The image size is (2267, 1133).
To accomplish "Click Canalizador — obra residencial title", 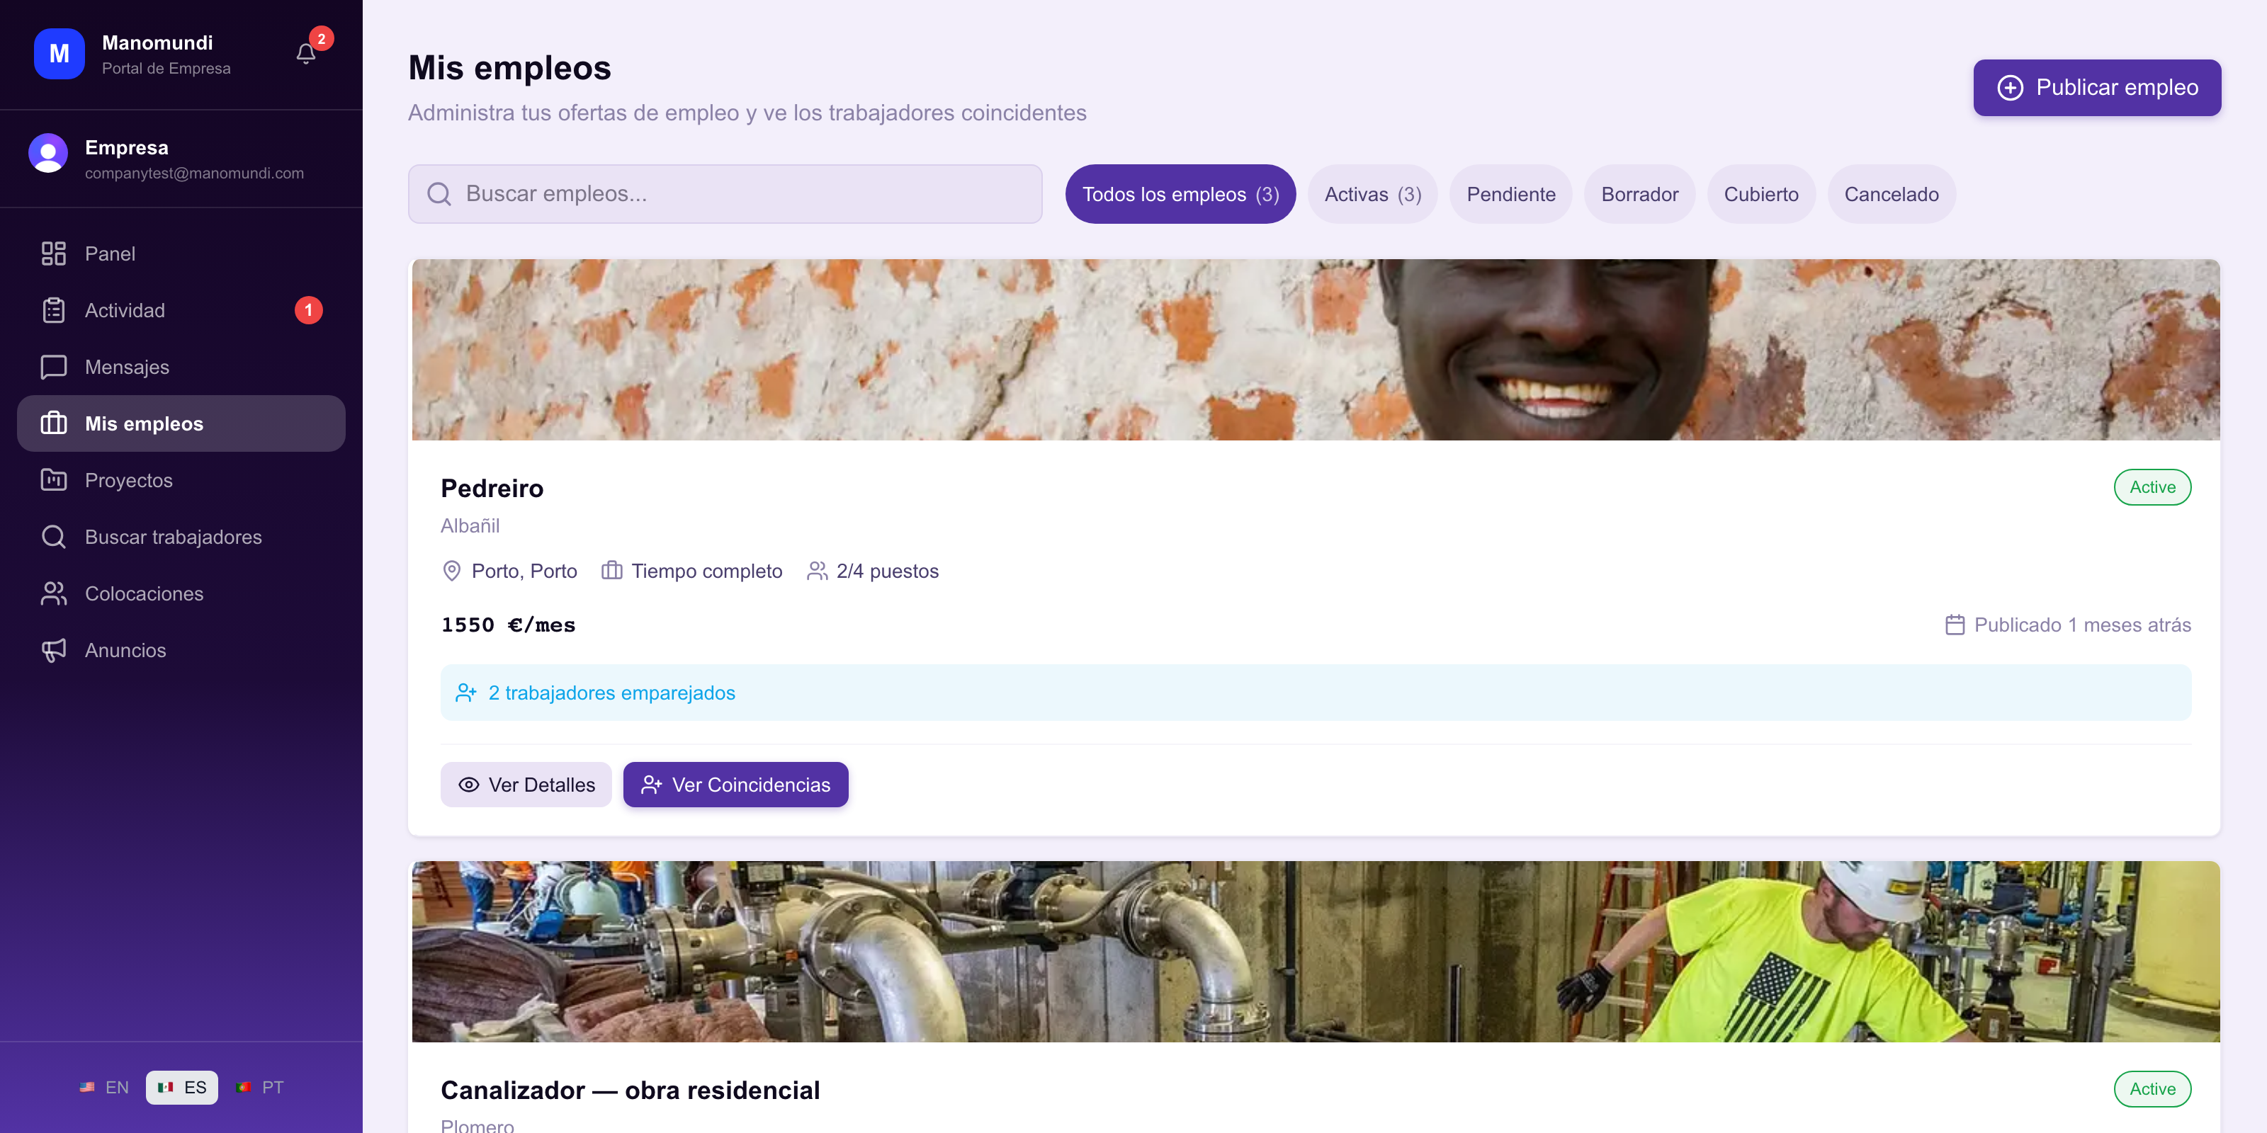I will click(x=630, y=1090).
